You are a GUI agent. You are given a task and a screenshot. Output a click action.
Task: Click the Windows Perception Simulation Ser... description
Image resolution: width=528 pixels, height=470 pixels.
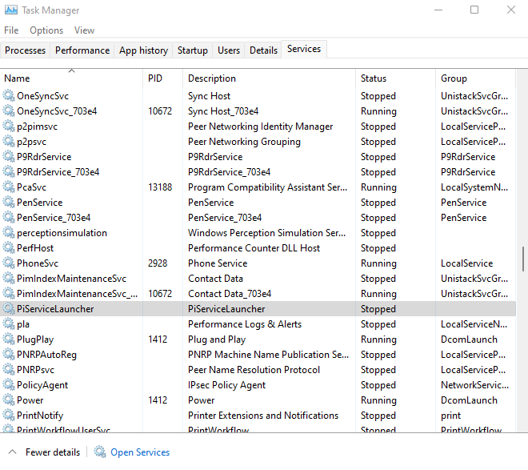pos(266,233)
